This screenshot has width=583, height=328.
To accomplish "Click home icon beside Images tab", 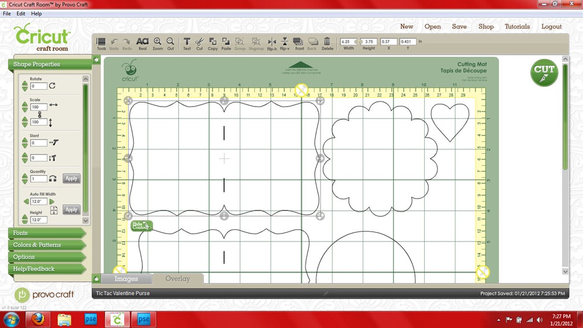I will (97, 278).
